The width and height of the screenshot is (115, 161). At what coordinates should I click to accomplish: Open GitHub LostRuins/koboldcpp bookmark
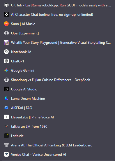click(x=58, y=5)
